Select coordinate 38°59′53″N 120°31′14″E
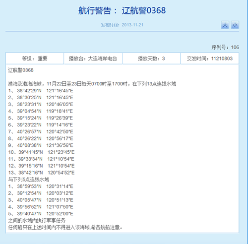The height and width of the screenshot is (244, 248). 45,186
